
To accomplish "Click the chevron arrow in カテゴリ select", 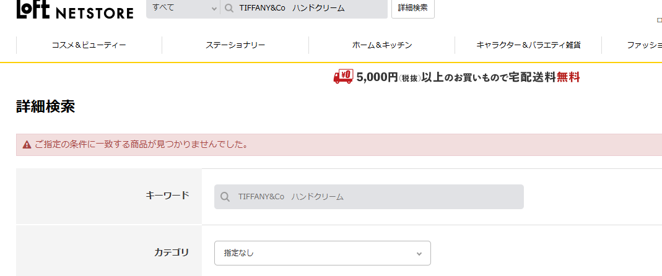I will (419, 254).
